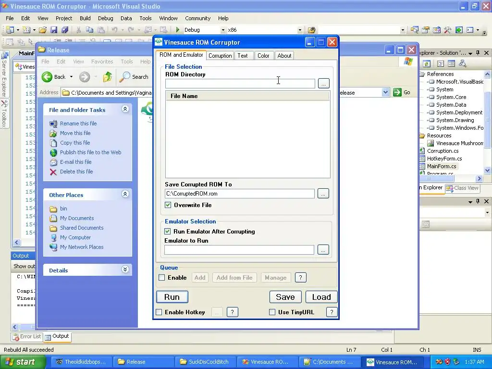Click the refresh icon in Solution Explorer toolbar

427,64
